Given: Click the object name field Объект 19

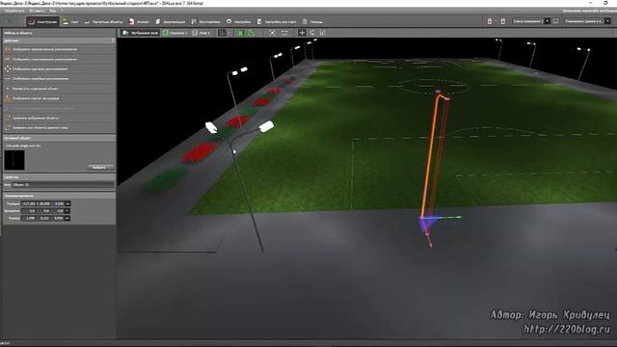Looking at the screenshot, I should [63, 184].
